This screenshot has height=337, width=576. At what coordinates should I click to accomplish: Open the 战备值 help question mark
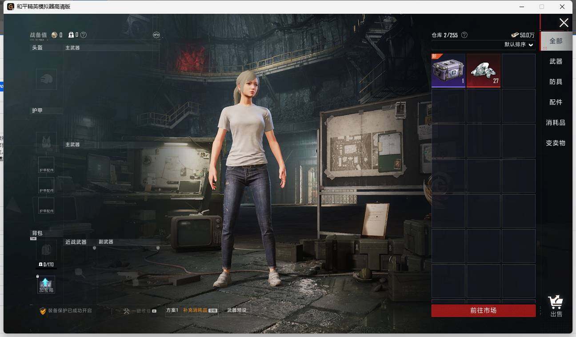(84, 35)
